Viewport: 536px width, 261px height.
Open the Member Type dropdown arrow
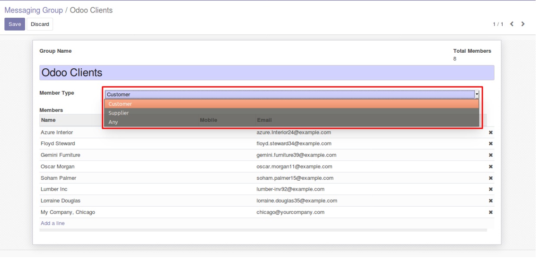click(477, 94)
